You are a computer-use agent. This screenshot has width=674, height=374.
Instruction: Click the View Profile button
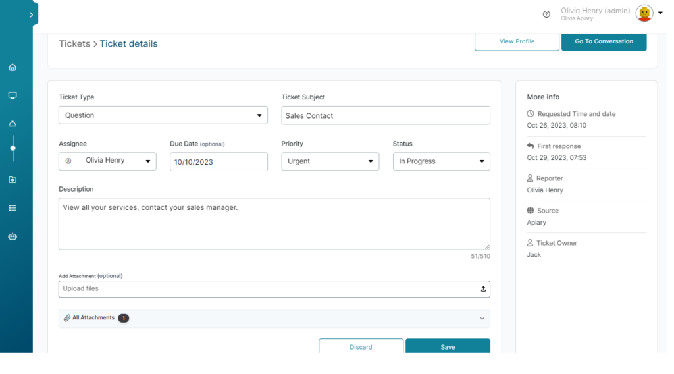517,41
